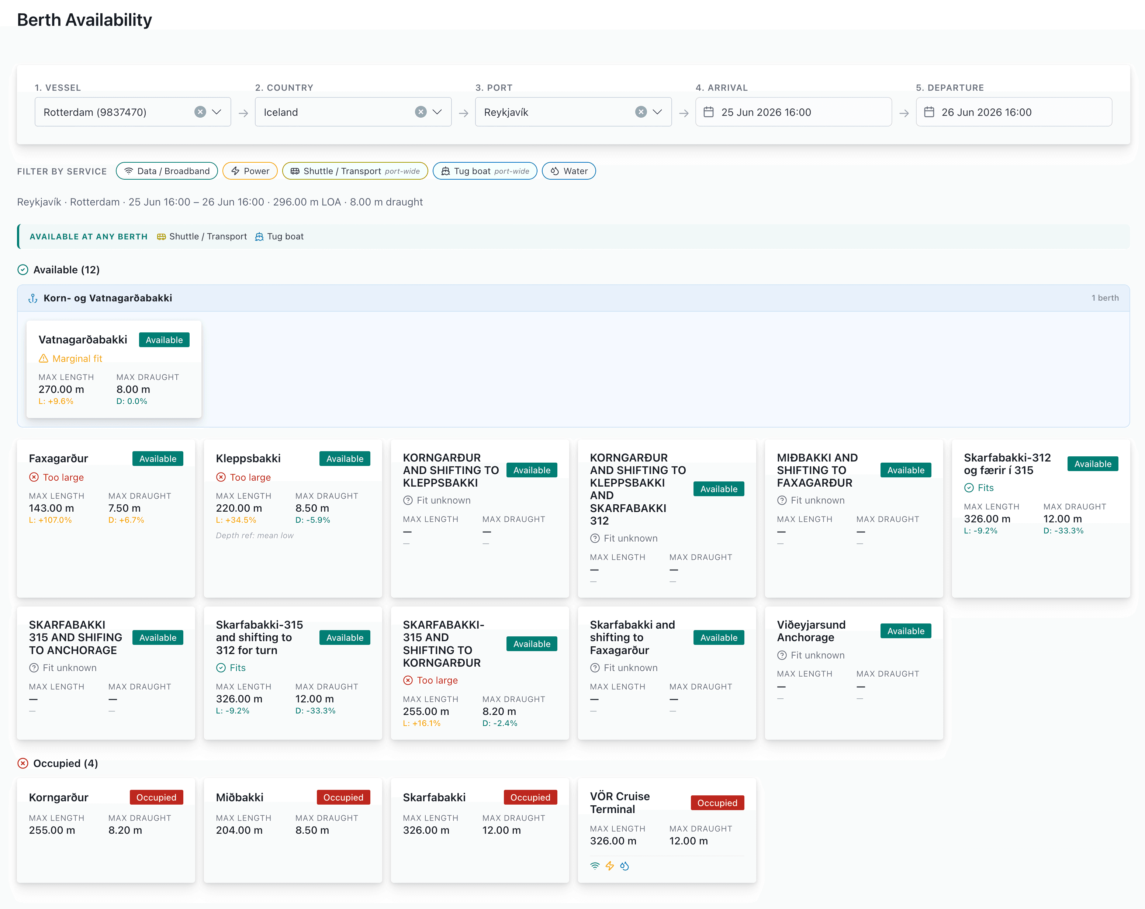Click the Korn- og Vatnagarðabakki group header
This screenshot has width=1145, height=909.
pyautogui.click(x=573, y=298)
